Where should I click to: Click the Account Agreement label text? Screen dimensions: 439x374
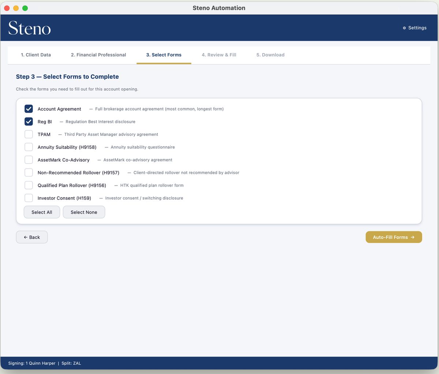59,109
